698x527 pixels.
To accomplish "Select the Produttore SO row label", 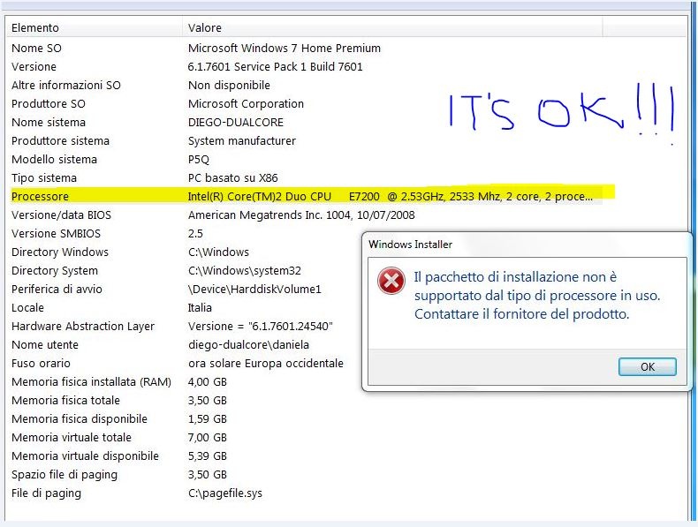I will click(48, 104).
